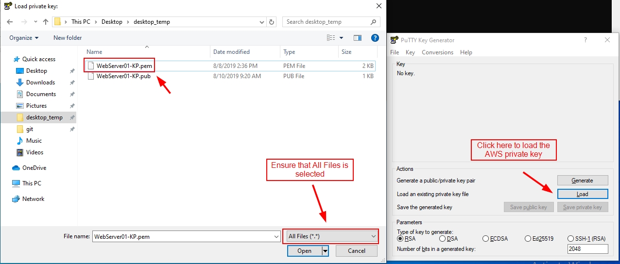Click the Music note icon

(20, 141)
